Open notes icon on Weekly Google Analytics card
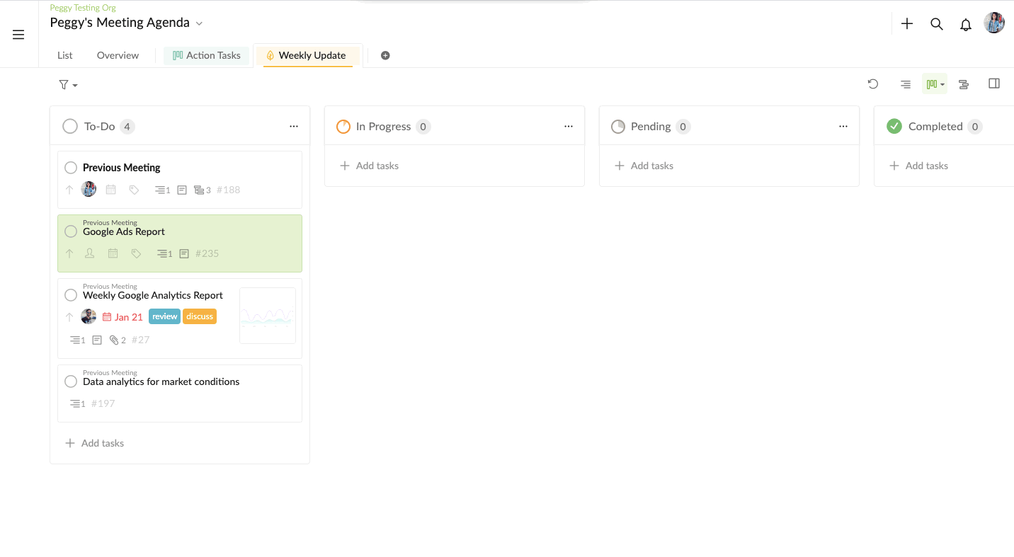Viewport: 1014px width, 557px height. click(98, 340)
